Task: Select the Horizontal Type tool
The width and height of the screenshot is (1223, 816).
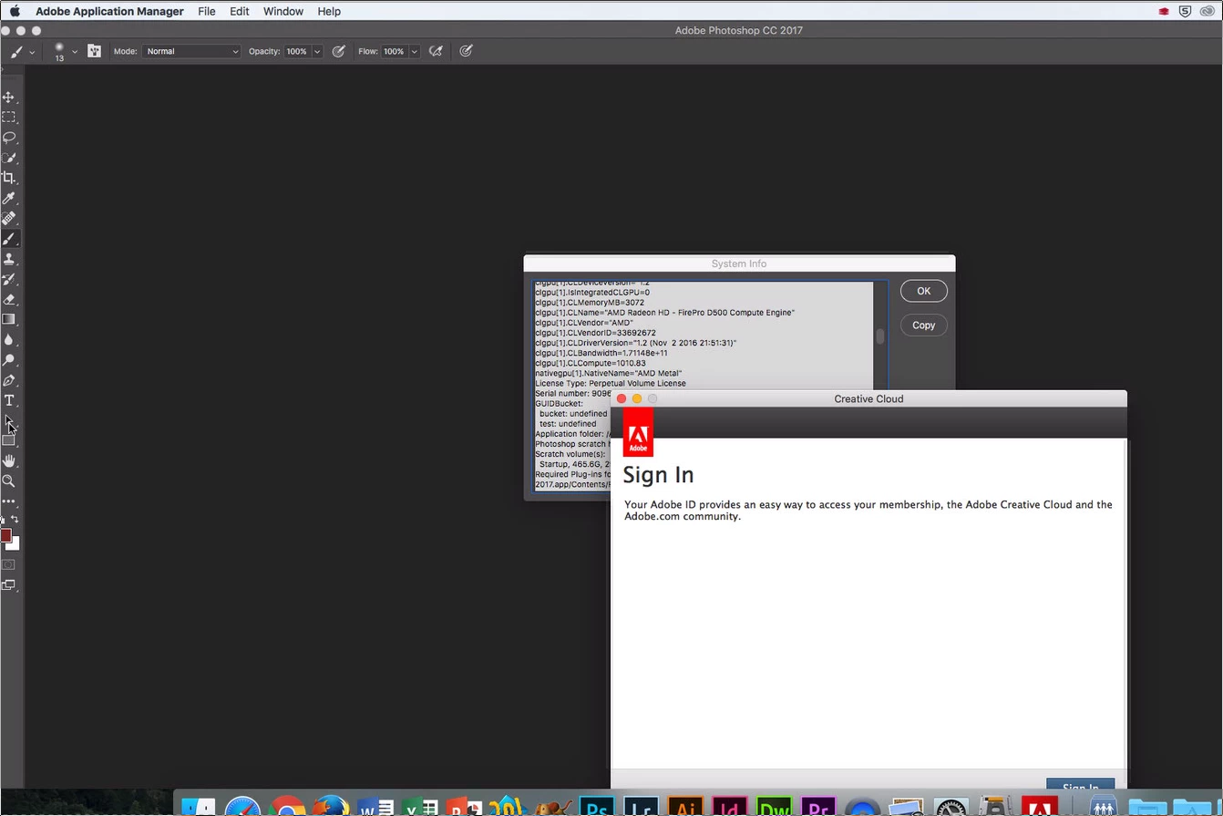Action: 9,400
